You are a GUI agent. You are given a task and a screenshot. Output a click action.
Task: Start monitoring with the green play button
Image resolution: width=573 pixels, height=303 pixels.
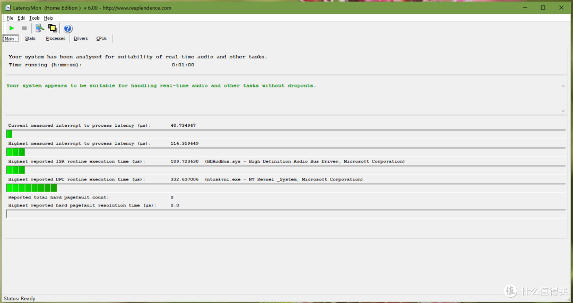[12, 28]
